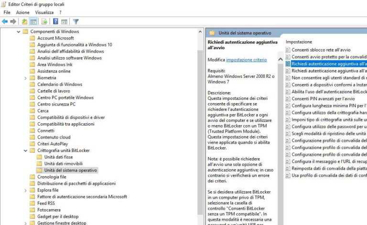Click the Fotocamera folder icon
Screen dimensions: 367x225
32,210
